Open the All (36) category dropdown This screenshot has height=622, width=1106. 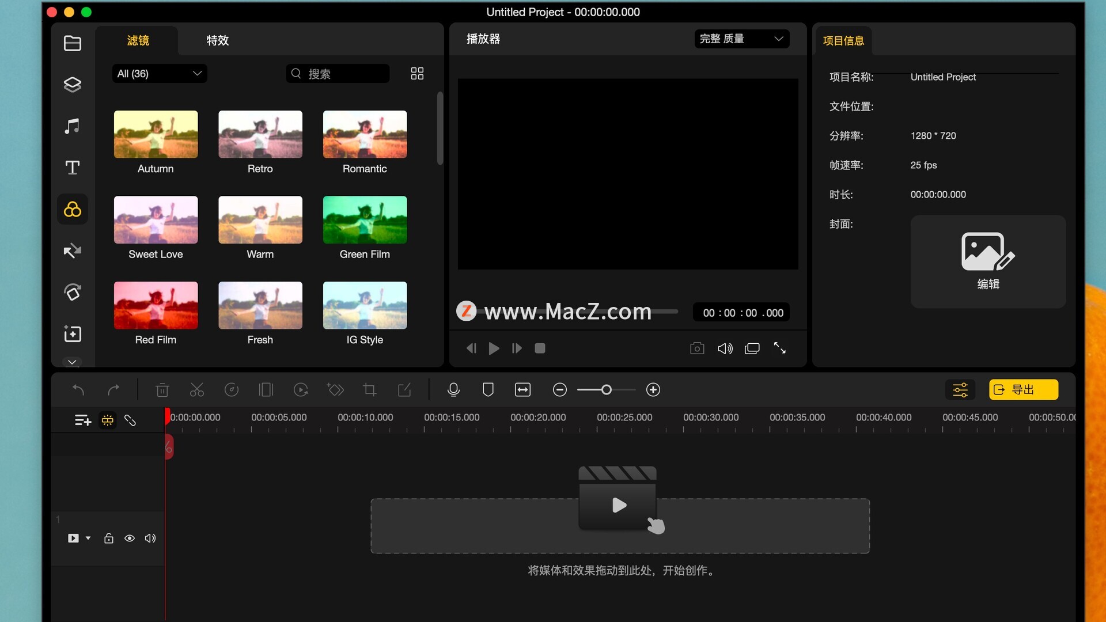pos(160,74)
